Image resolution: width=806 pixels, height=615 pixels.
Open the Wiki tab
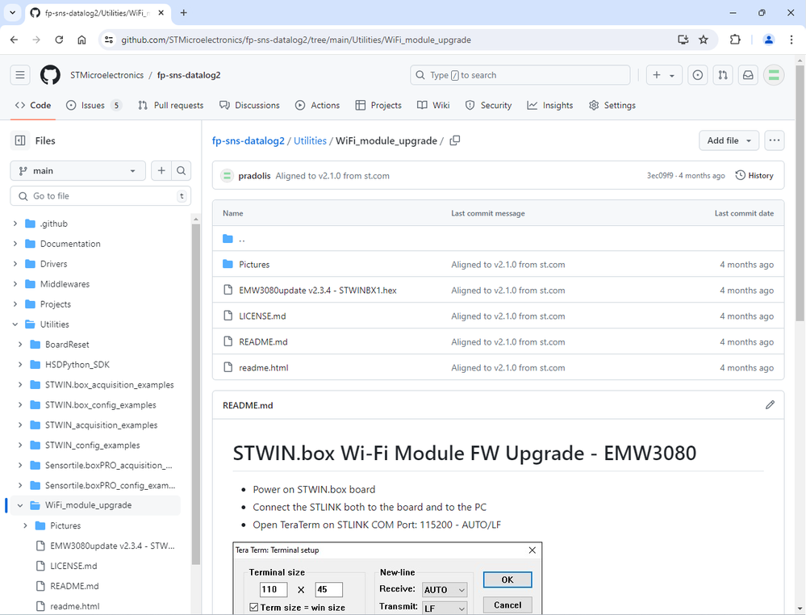point(433,106)
